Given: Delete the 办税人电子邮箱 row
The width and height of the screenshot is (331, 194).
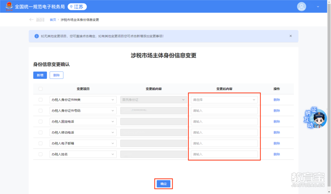Looking at the screenshot, I should (276, 143).
